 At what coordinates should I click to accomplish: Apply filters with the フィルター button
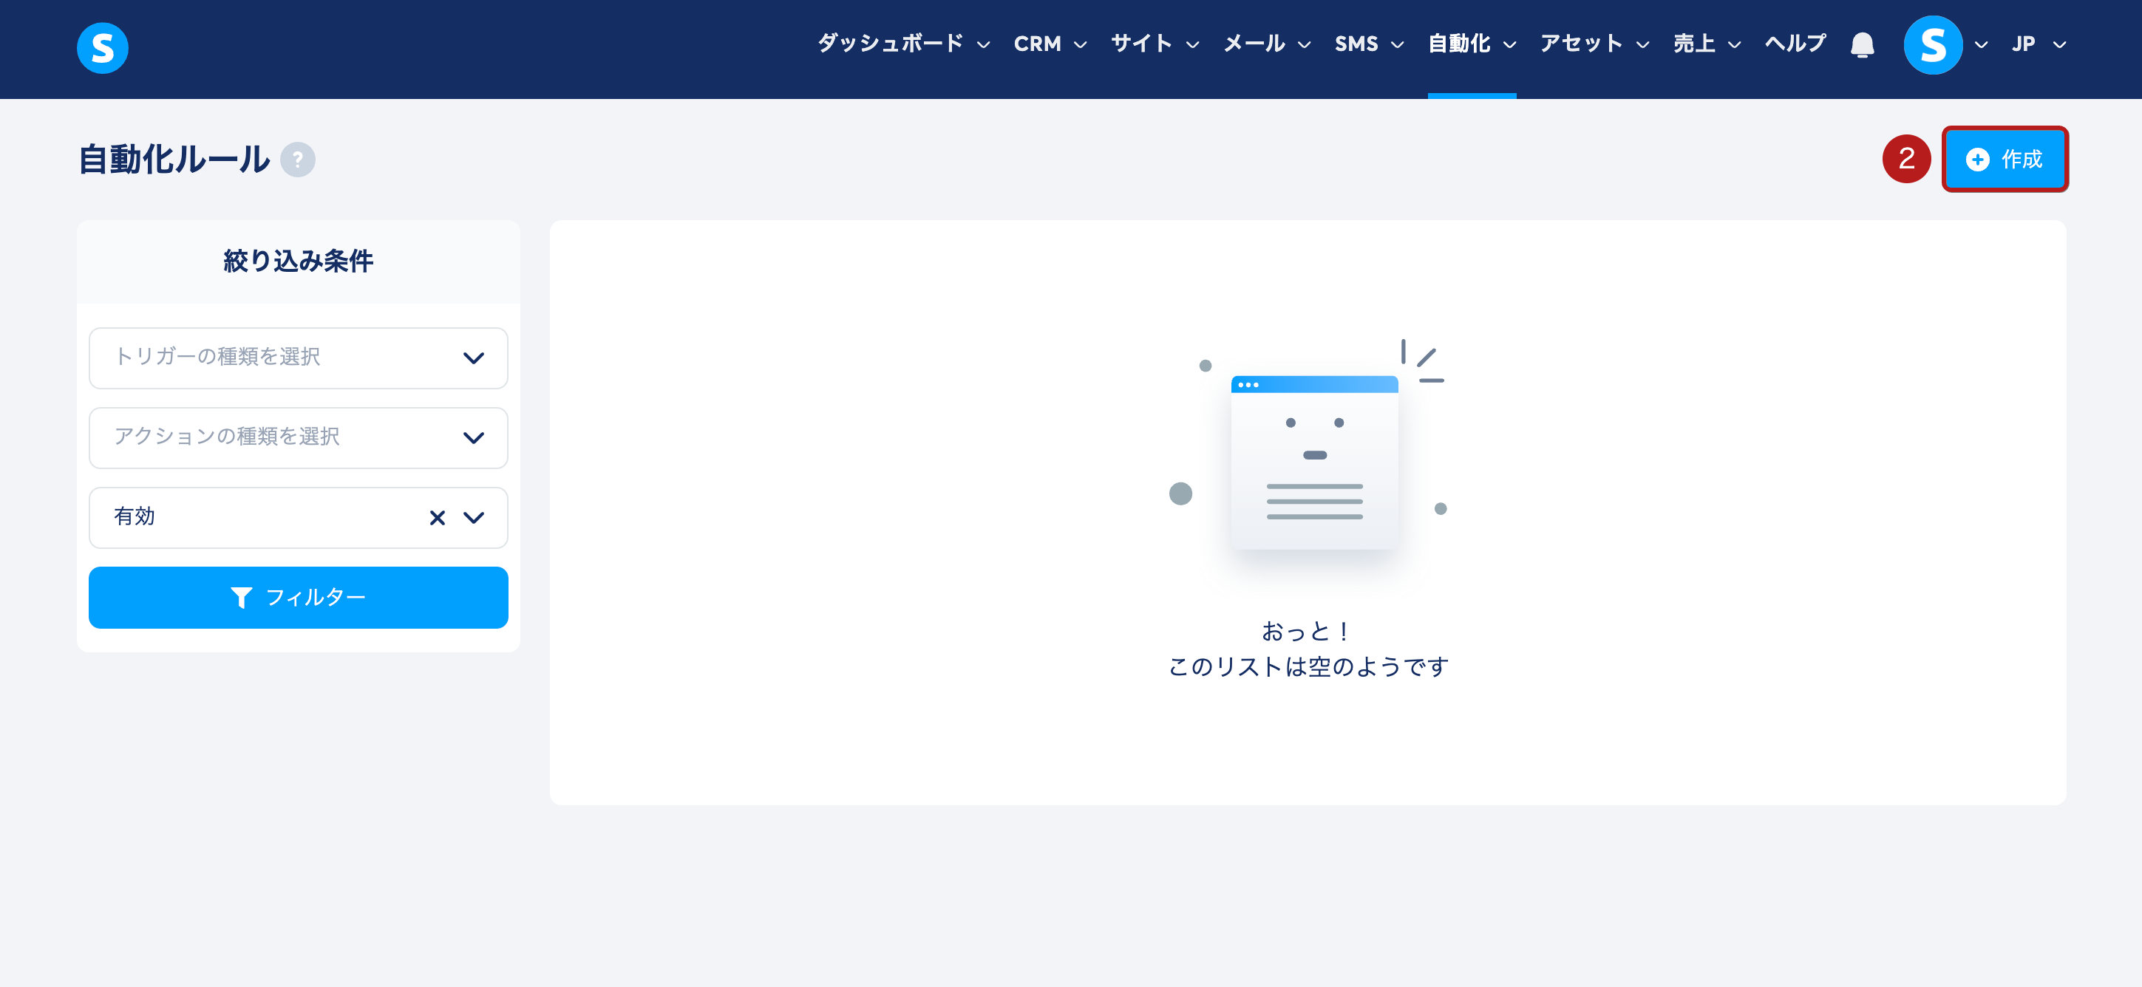point(299,598)
